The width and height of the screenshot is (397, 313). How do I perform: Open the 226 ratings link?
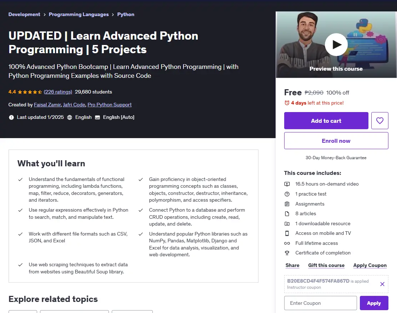pyautogui.click(x=58, y=92)
